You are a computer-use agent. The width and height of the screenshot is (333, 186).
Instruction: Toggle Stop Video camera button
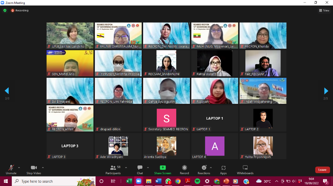[34, 169]
